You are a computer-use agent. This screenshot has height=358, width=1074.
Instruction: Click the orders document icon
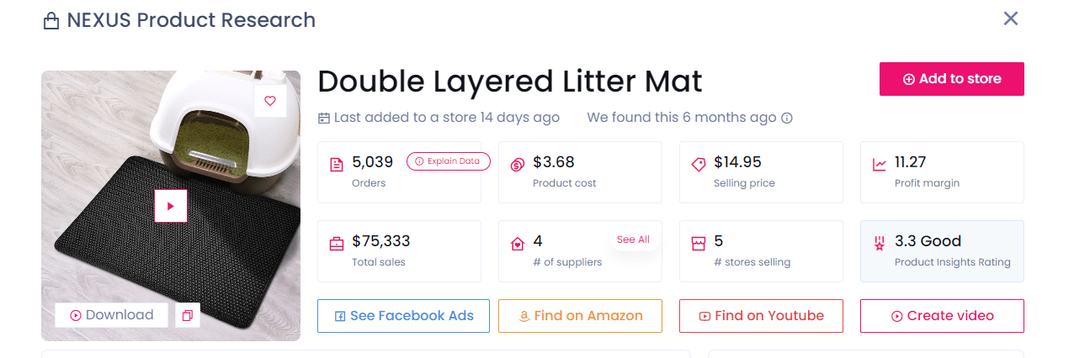(x=337, y=166)
